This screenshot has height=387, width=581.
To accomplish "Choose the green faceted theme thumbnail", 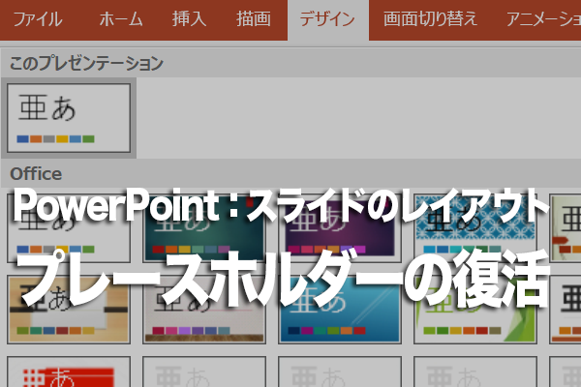I will pyautogui.click(x=475, y=310).
